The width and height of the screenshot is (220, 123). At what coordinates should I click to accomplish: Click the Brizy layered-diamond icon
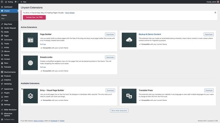click(31, 96)
